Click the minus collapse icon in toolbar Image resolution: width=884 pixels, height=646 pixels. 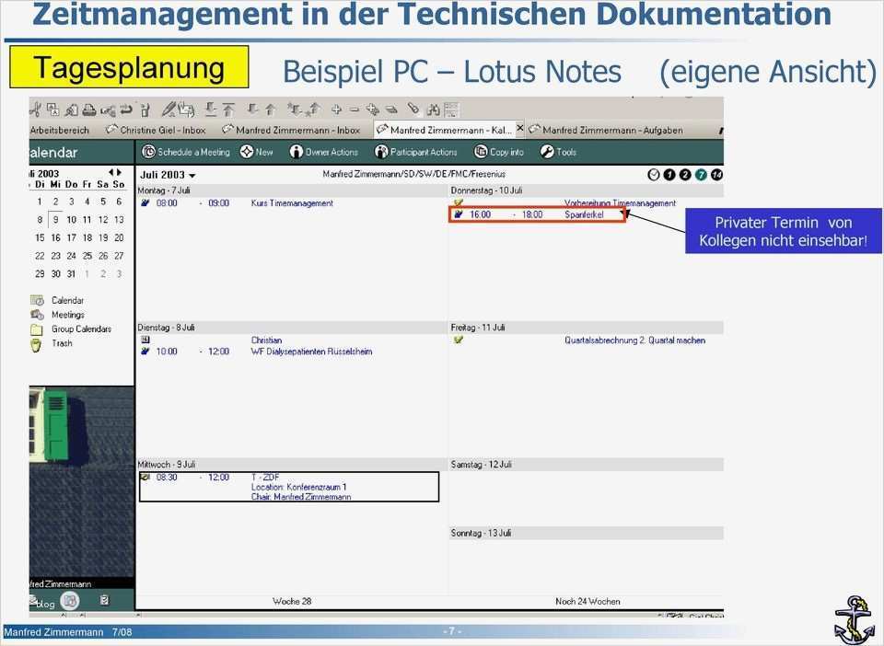point(354,110)
